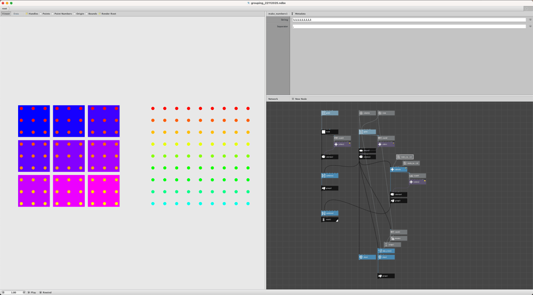Select the stack1 rendered node
533x295 pixels.
coord(330,220)
